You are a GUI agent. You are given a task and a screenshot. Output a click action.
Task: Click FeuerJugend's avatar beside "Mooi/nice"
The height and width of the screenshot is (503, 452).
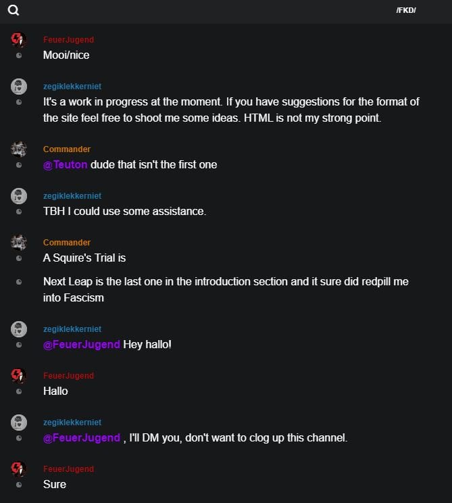point(19,40)
